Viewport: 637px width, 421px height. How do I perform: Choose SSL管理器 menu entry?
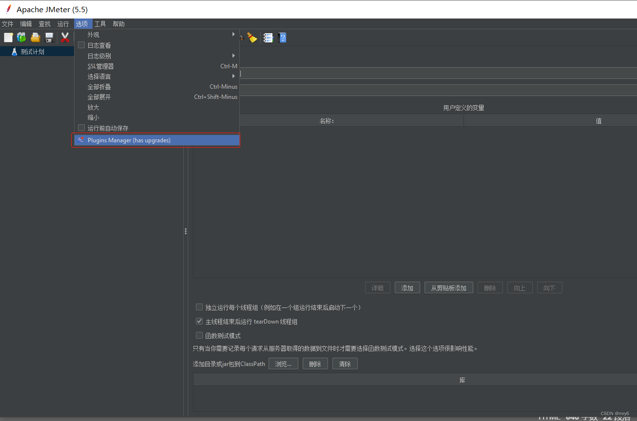pyautogui.click(x=157, y=66)
